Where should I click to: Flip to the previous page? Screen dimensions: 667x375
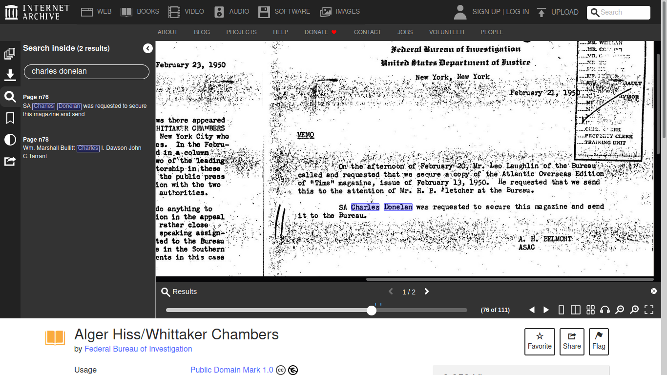tap(532, 310)
